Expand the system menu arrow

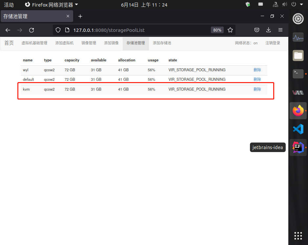(x=301, y=4)
